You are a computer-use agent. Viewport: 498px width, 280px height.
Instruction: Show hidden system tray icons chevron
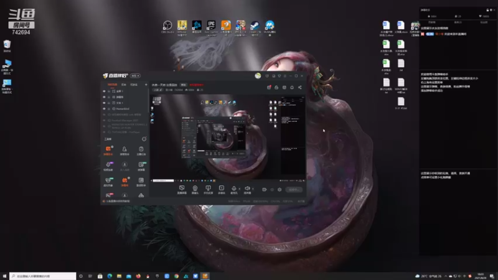(446, 276)
